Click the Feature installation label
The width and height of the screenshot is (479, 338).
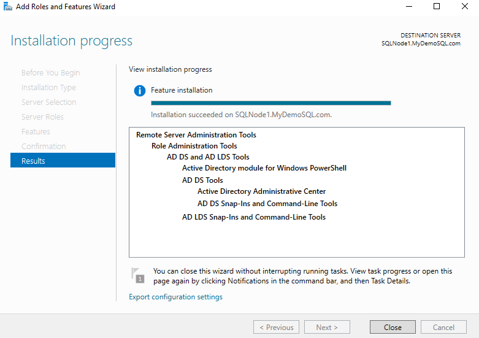coord(182,90)
